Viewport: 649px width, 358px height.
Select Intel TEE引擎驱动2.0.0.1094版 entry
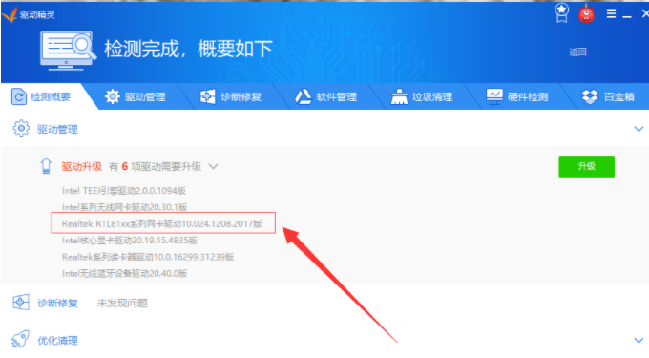coord(124,191)
